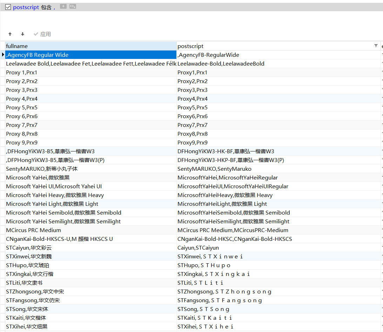This screenshot has height=332, width=383.
Task: Select the 'Microsoft YaHei Heavy,微软雅黑 Heavy' cell
Action: [90, 195]
